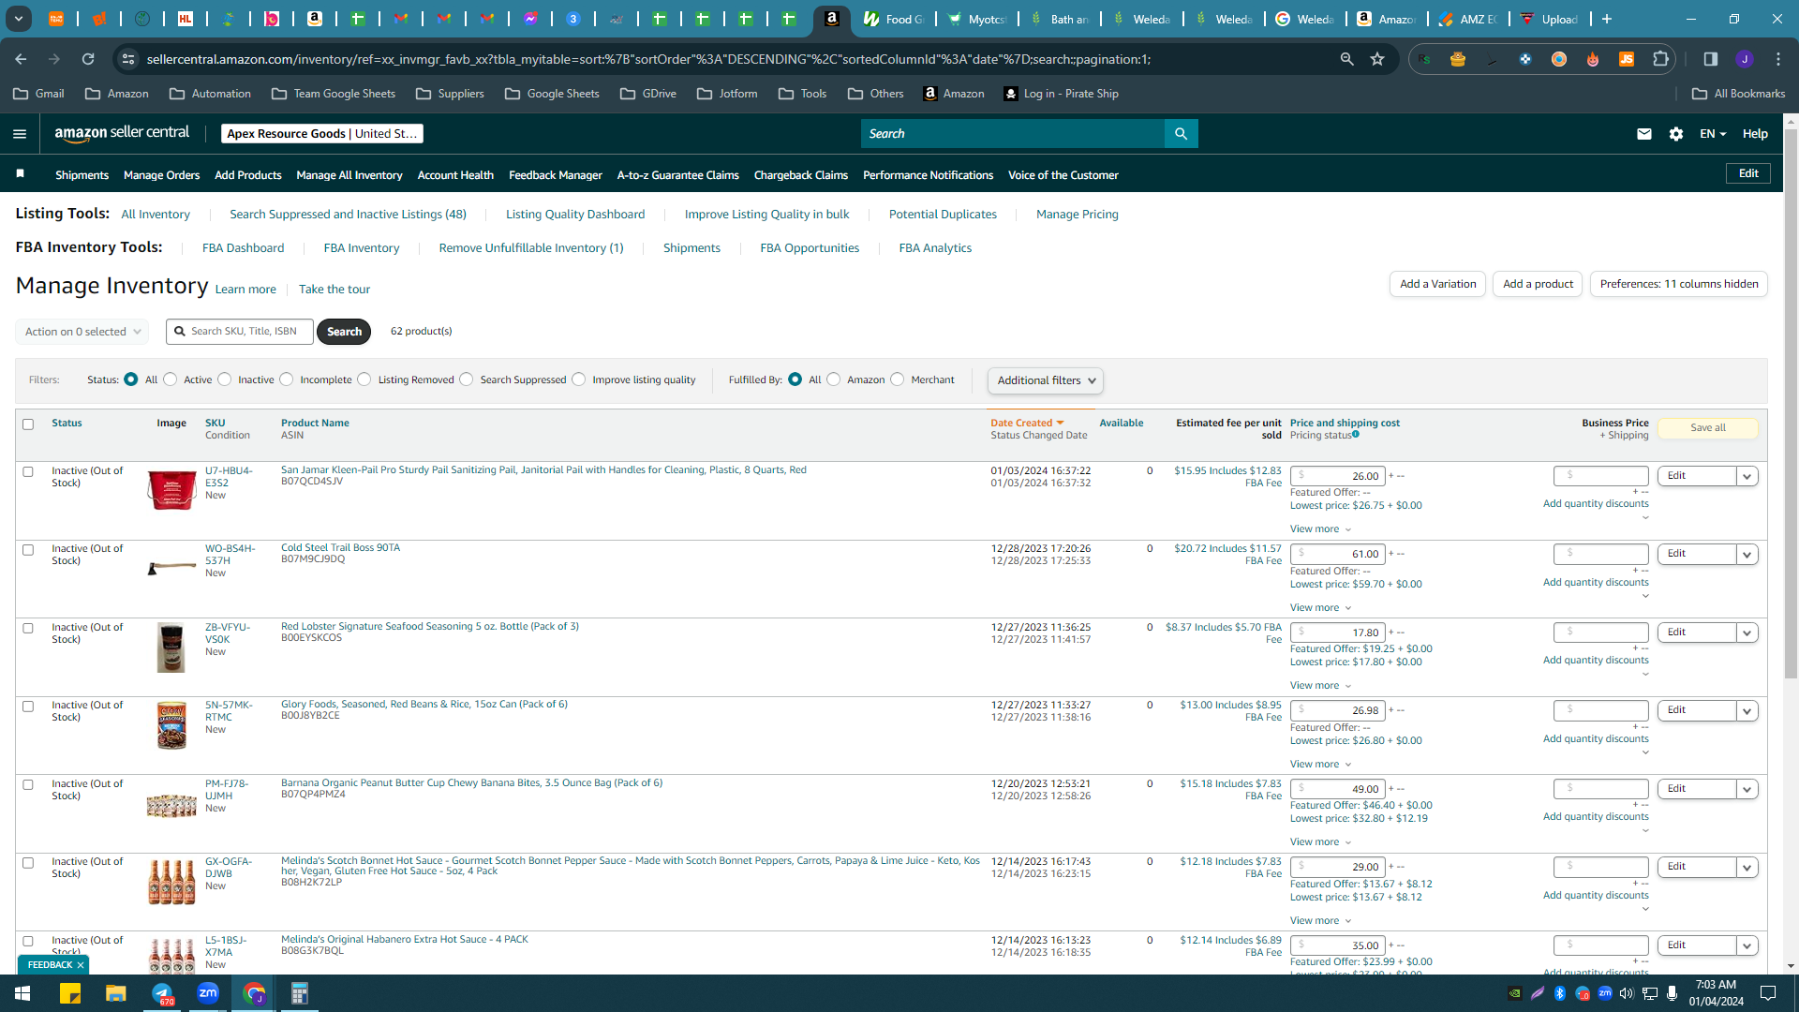Viewport: 1799px width, 1012px height.
Task: Select Fulfilled By Amazon radio button
Action: pyautogui.click(x=833, y=379)
